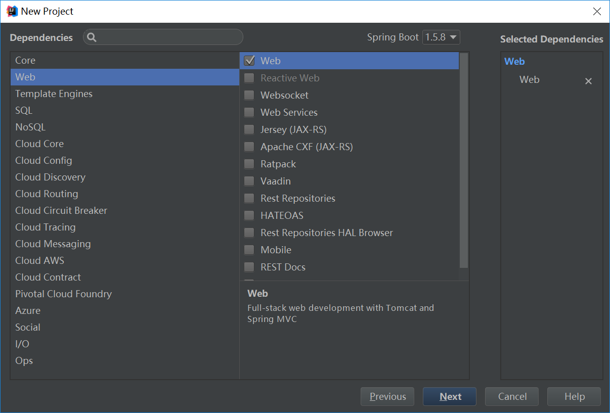Choose the Cloud Routing category
Screen dimensions: 610x413
click(x=124, y=194)
